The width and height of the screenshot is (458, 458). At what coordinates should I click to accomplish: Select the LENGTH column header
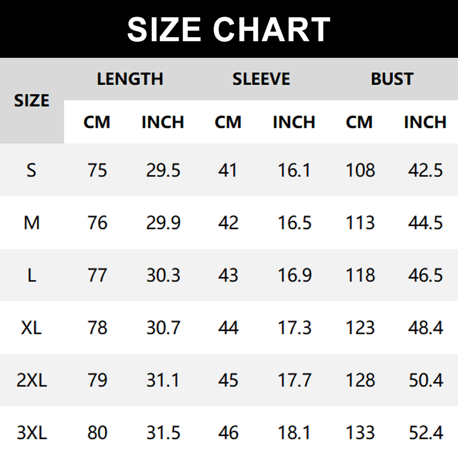(130, 79)
